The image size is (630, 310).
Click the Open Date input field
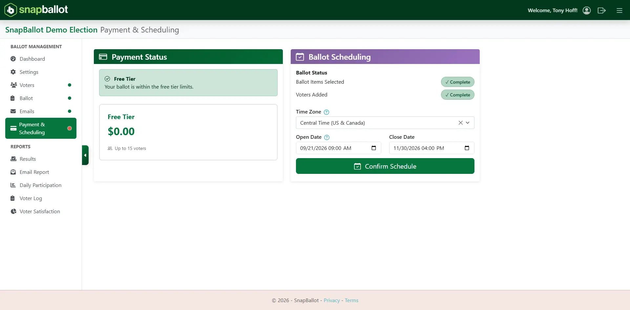point(338,148)
